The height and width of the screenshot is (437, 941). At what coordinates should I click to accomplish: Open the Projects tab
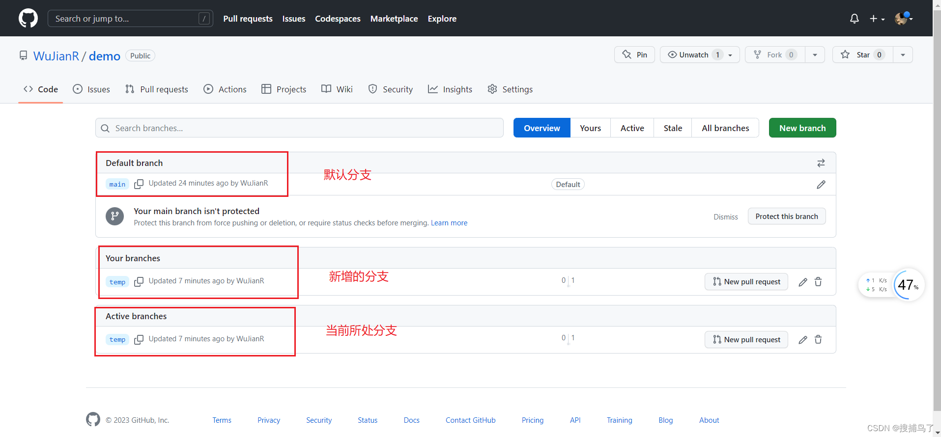(284, 89)
